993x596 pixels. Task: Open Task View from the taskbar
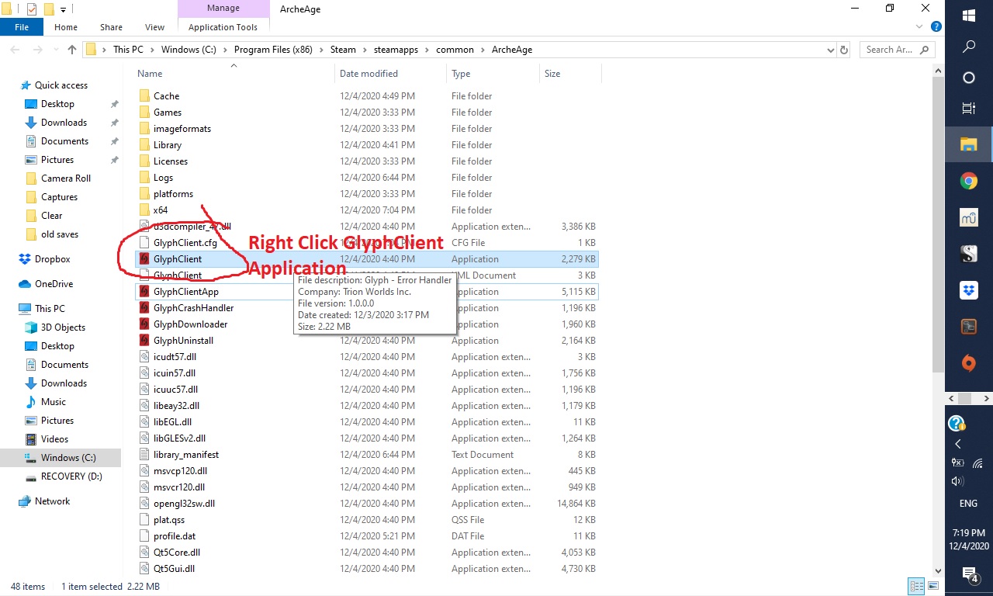[969, 109]
